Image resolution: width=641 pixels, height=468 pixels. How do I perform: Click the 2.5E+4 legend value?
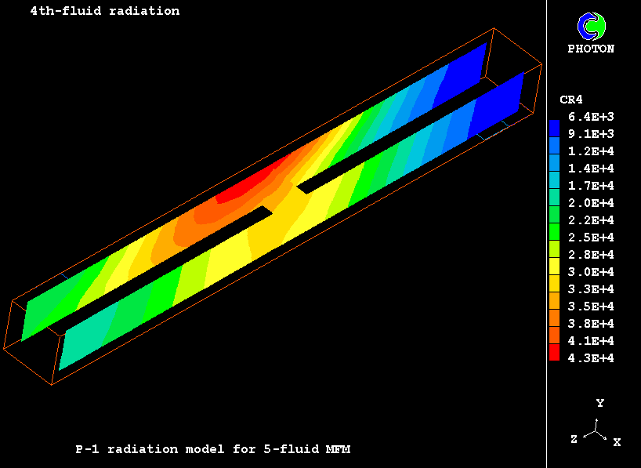point(591,237)
